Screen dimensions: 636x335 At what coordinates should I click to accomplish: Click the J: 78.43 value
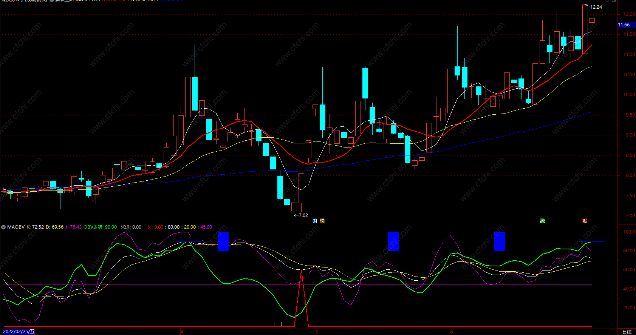click(74, 227)
